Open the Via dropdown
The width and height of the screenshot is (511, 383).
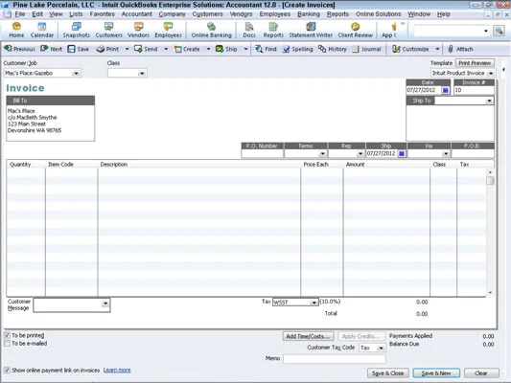coord(446,153)
